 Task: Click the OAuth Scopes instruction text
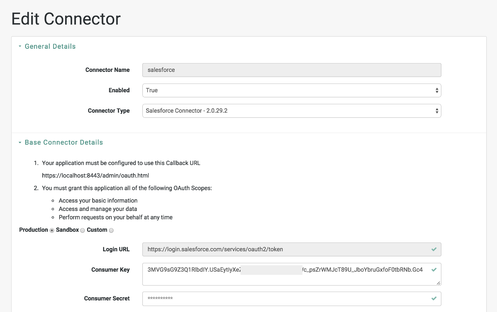click(127, 188)
